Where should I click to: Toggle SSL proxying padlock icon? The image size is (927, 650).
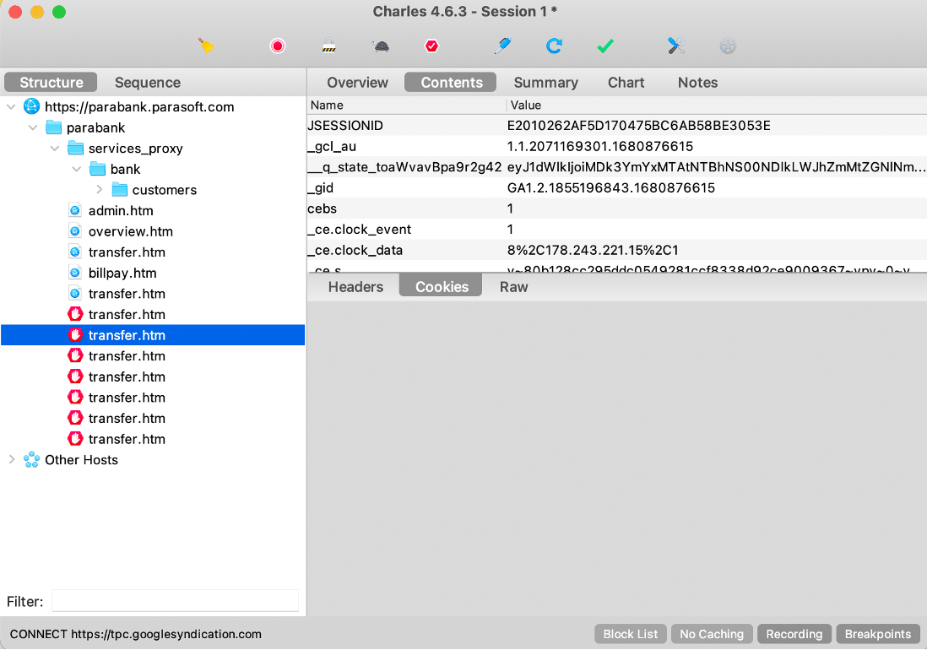tap(329, 46)
